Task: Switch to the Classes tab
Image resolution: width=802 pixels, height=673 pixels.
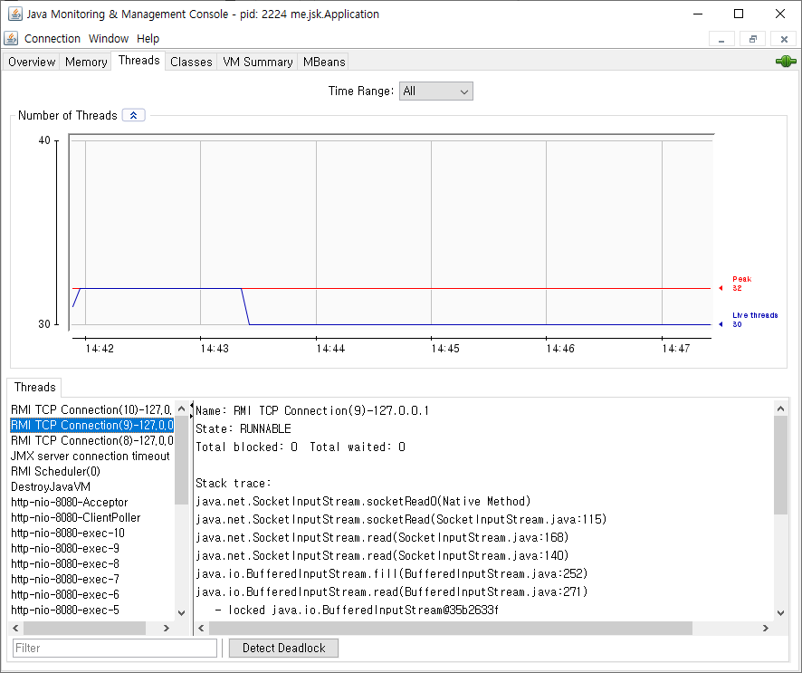Action: [x=191, y=62]
